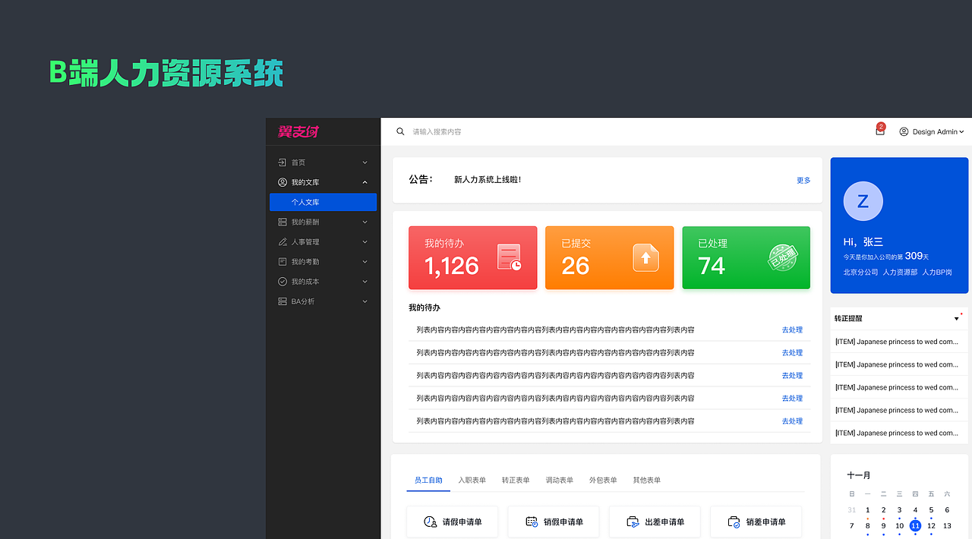Viewport: 972px width, 539px height.
Task: Select date 5 in the November calendar
Action: (x=931, y=509)
